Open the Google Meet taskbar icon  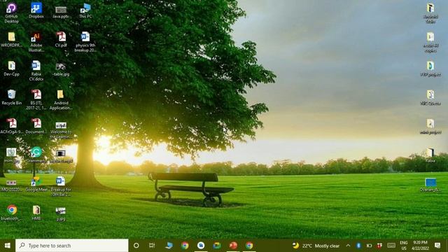click(x=217, y=246)
